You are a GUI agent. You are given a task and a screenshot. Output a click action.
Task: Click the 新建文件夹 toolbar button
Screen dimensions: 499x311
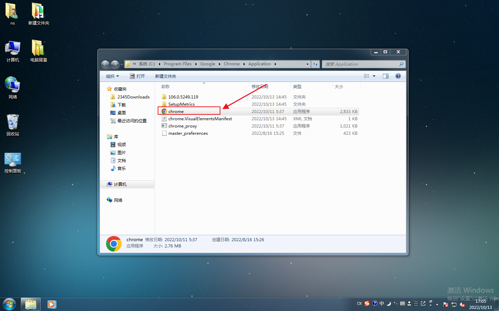click(166, 76)
